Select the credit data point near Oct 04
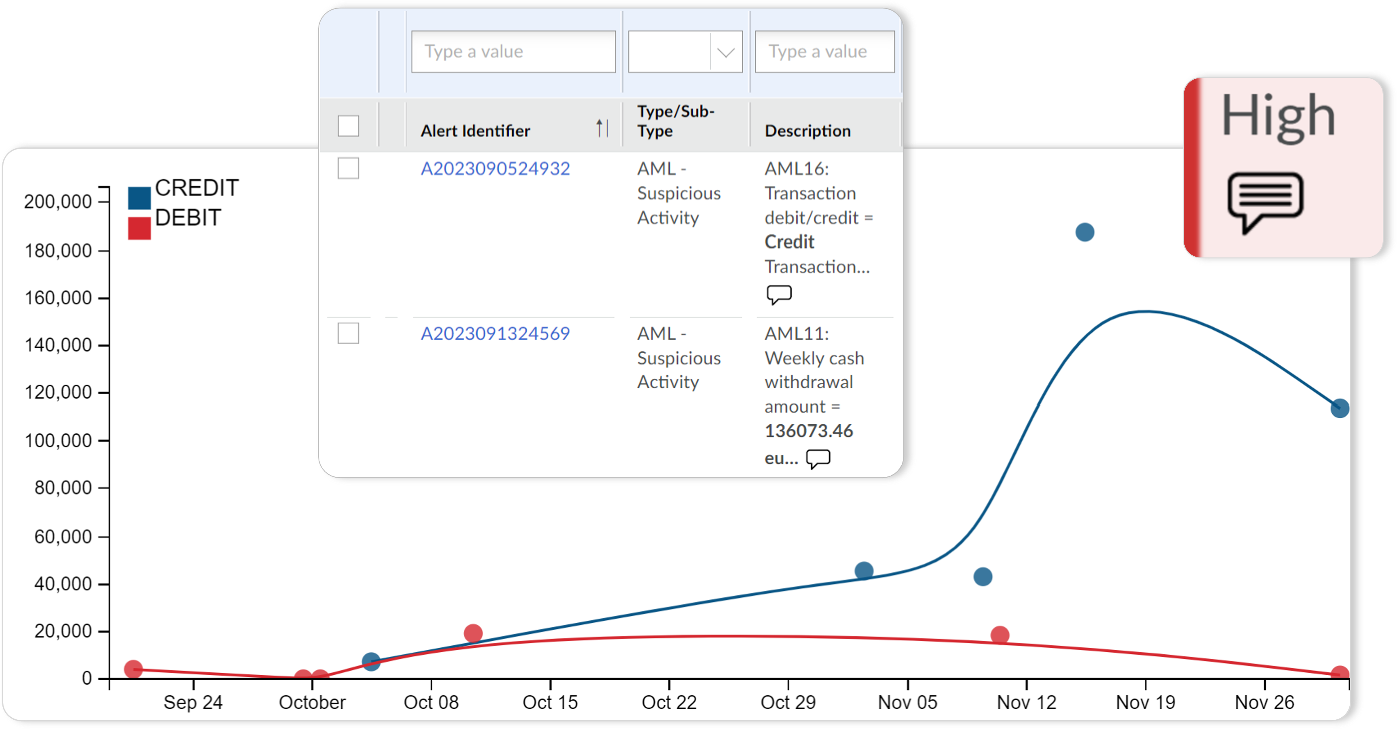The width and height of the screenshot is (1397, 729). coord(371,661)
